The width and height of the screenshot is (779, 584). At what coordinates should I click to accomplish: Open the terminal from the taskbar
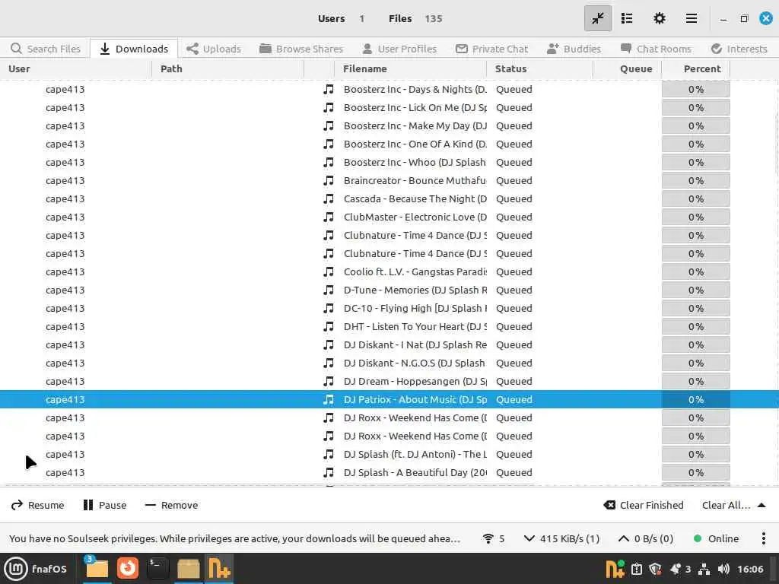158,569
